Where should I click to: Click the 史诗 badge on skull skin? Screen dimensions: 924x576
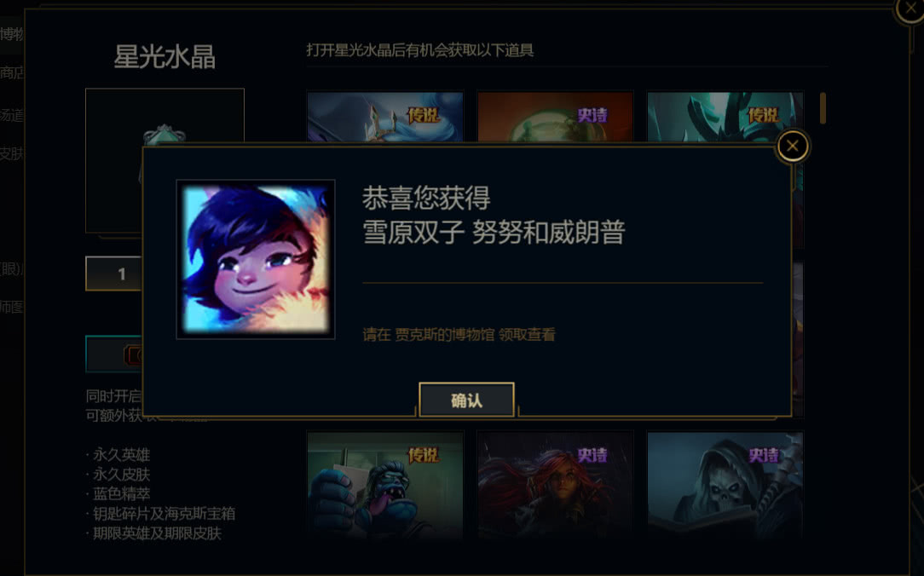[763, 455]
